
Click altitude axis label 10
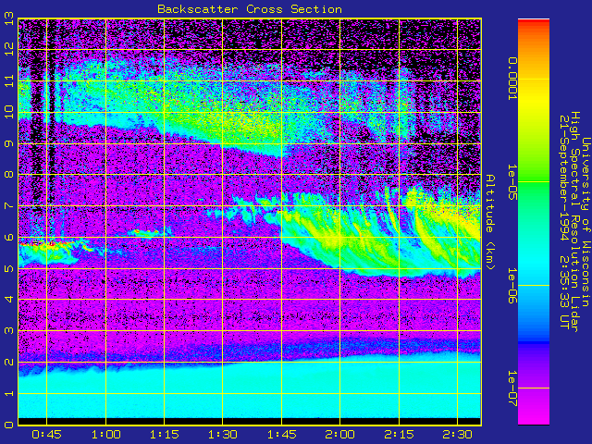(x=8, y=112)
